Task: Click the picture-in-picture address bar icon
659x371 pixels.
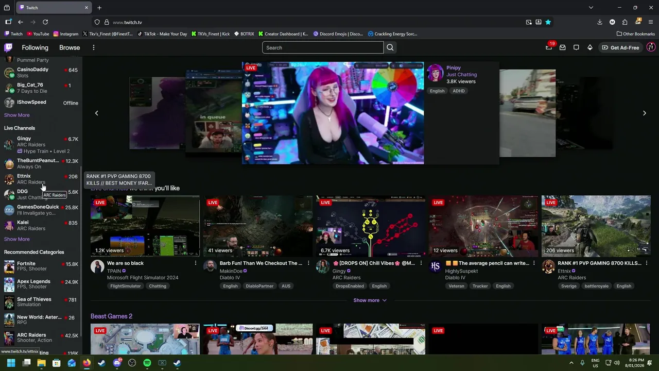Action: [529, 22]
